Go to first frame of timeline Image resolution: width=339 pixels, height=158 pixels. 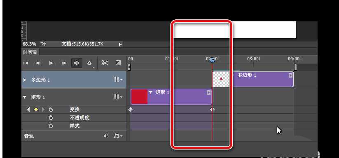26,63
